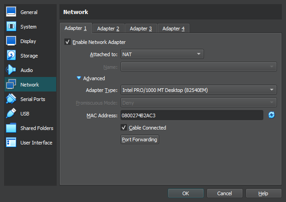Screen dimensions: 286x202
Task: Open the Attached to dropdown
Action: 162,54
